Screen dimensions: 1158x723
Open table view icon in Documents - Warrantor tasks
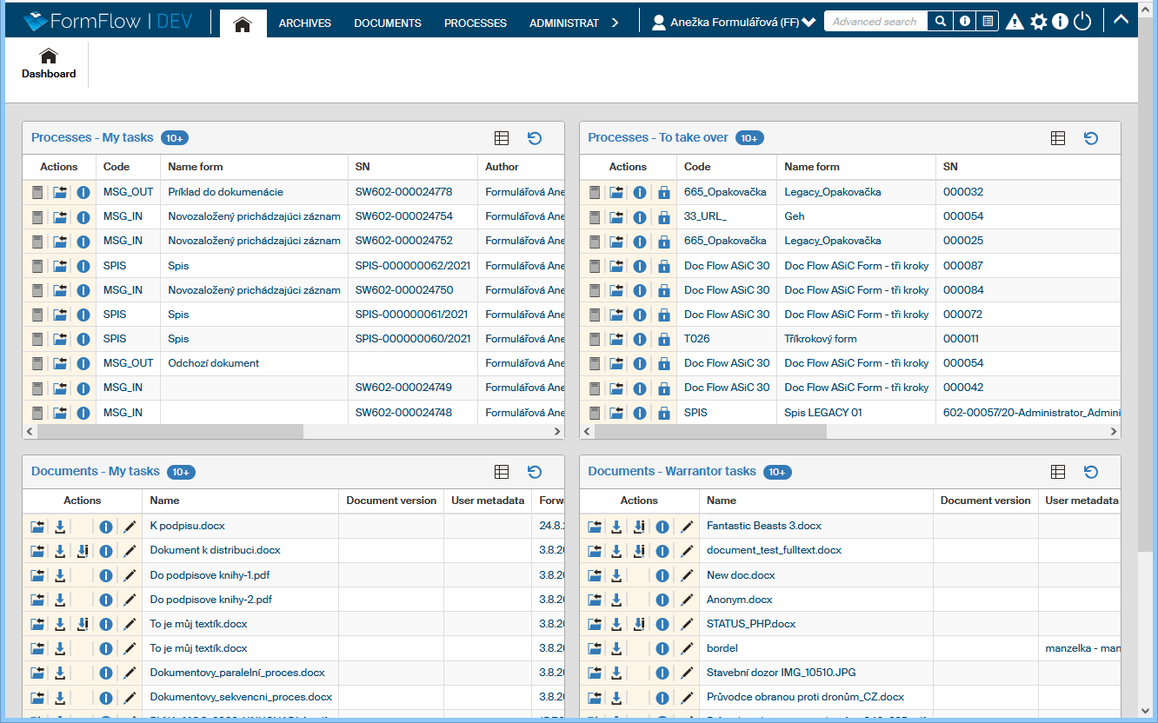point(1057,472)
